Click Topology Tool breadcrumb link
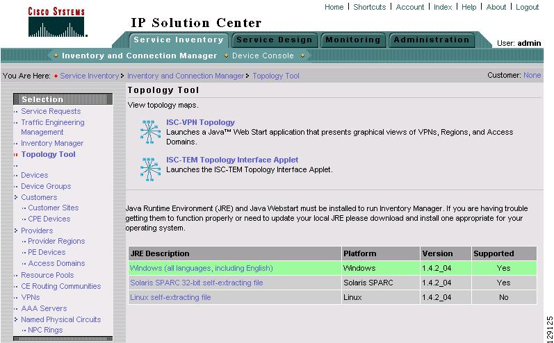Screen dimensions: 554x343 click(276, 76)
